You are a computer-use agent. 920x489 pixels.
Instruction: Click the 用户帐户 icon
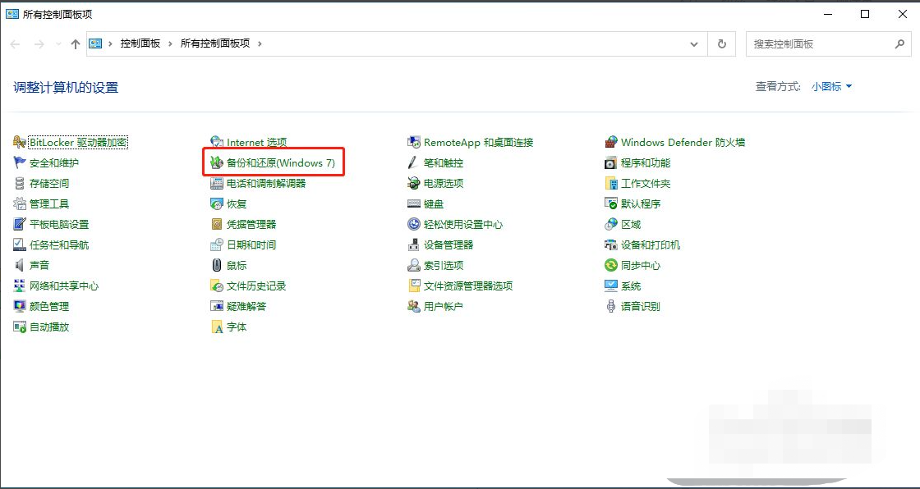click(414, 307)
